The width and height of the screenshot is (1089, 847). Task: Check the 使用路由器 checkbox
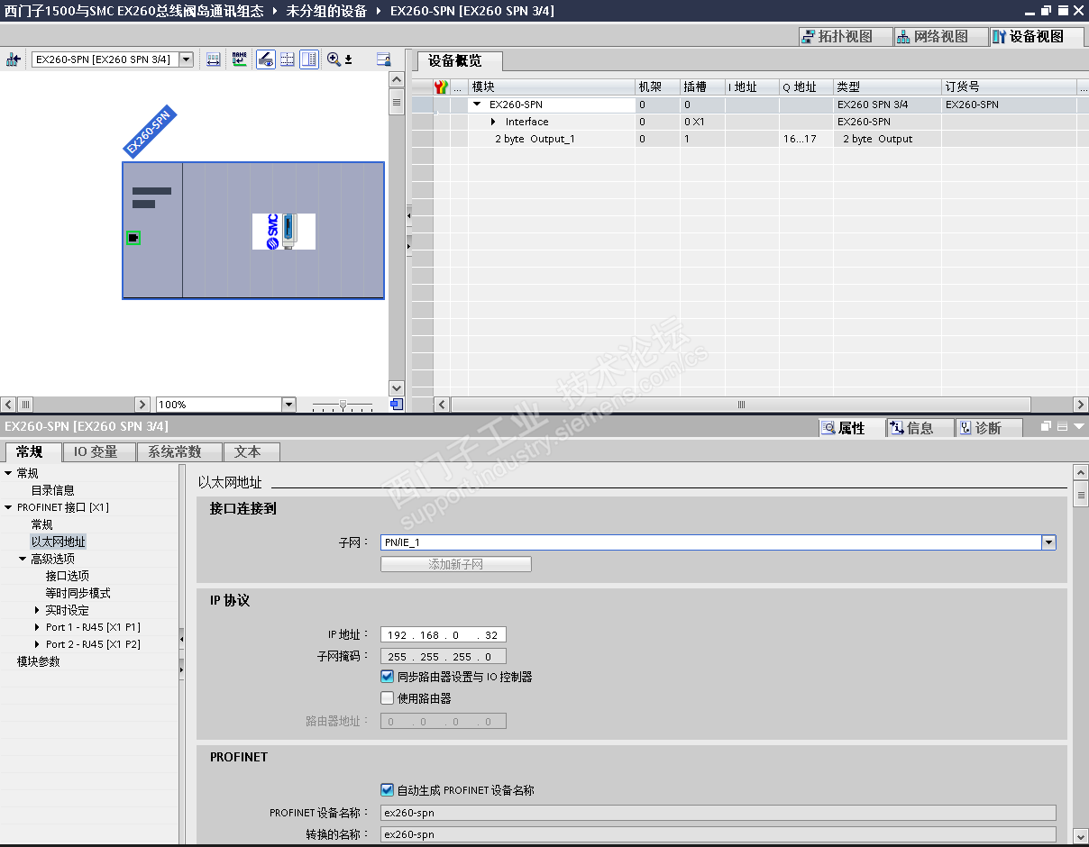click(388, 698)
